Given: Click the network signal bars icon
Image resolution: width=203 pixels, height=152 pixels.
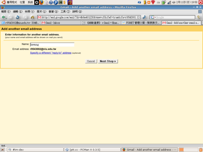Looking at the screenshot, I should [169, 2].
